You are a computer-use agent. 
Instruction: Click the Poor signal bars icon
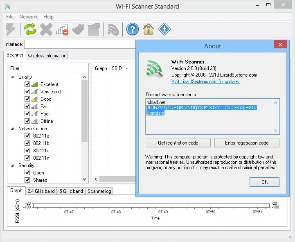(x=35, y=114)
